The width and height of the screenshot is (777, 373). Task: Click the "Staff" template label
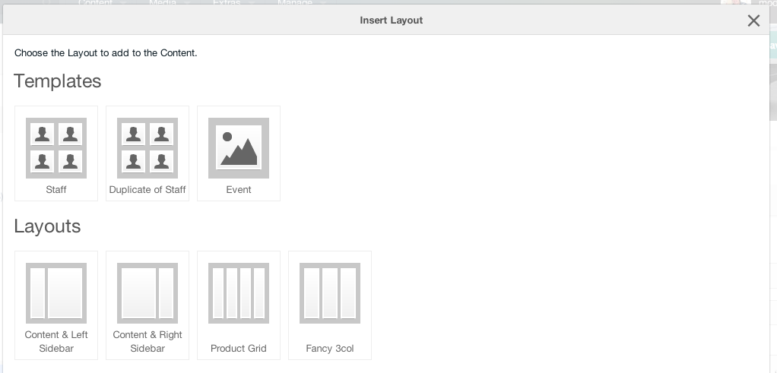click(x=56, y=190)
